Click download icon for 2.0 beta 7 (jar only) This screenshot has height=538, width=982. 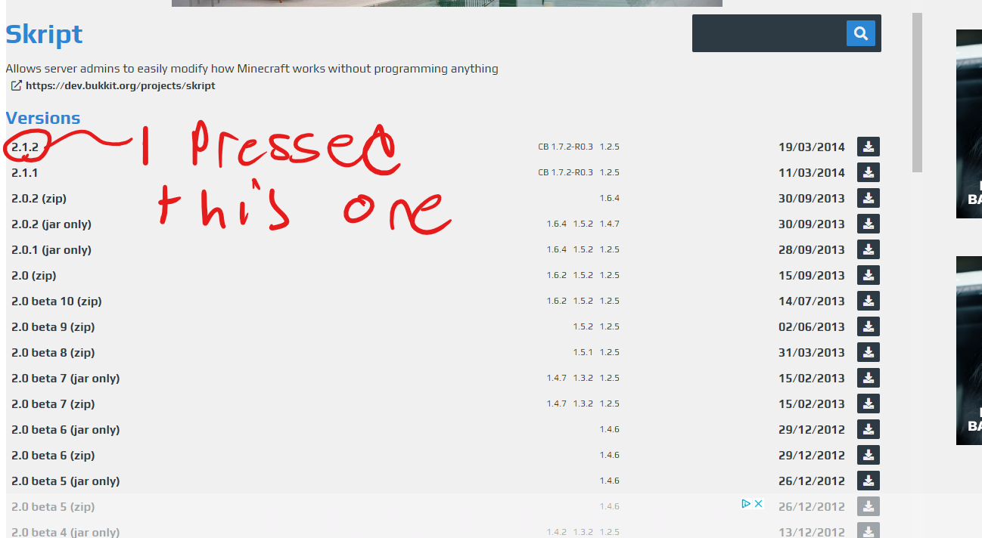coord(869,378)
